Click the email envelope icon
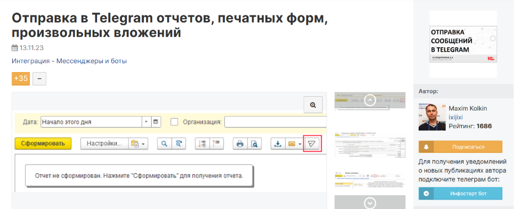The image size is (514, 209). tap(291, 144)
